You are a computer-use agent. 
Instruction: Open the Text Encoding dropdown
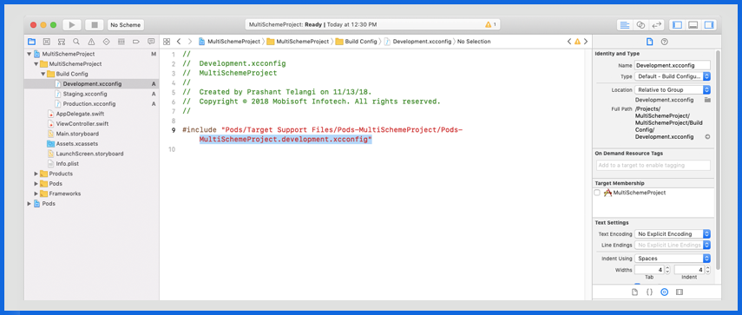pyautogui.click(x=673, y=233)
